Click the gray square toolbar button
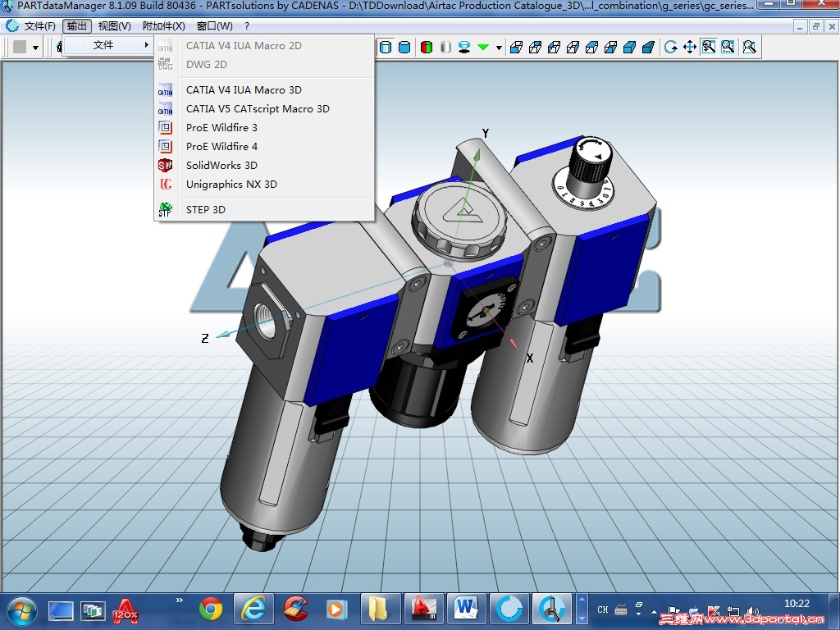Screen dimensions: 840x630 tap(20, 47)
